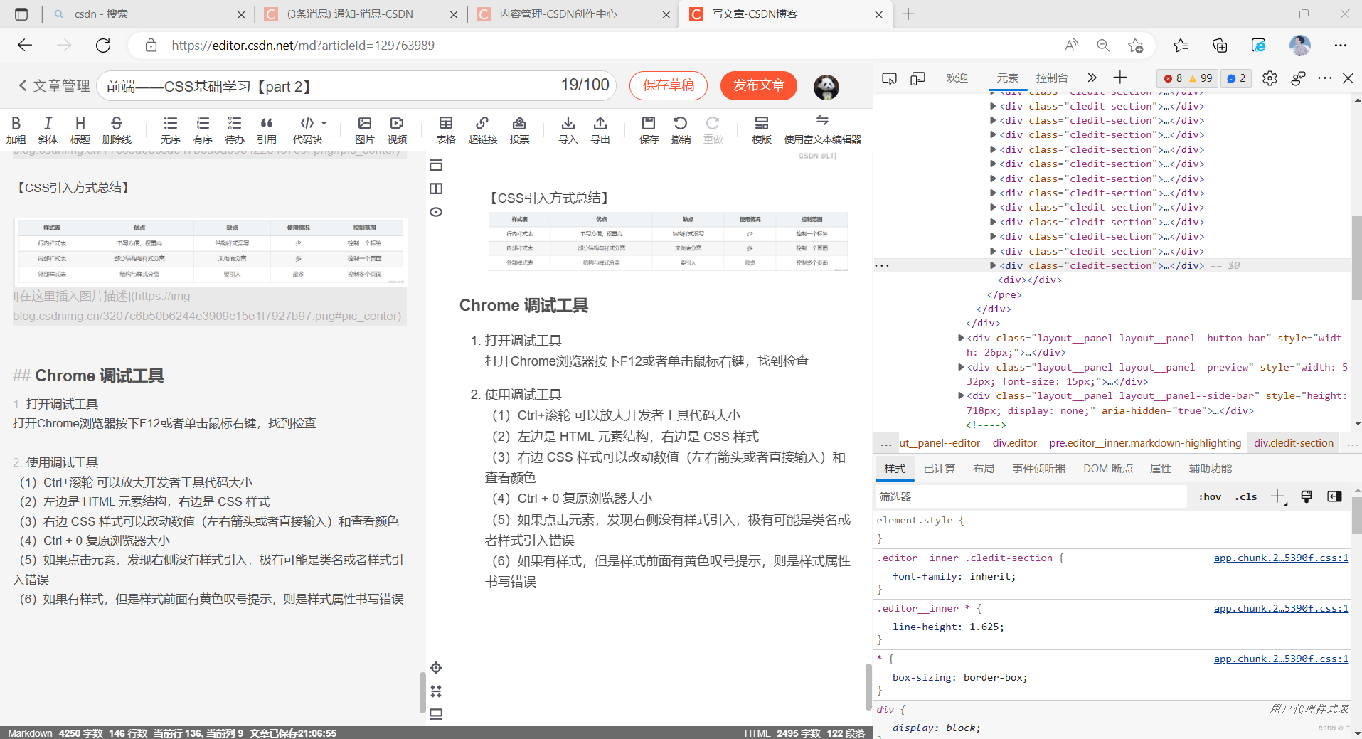1362x739 pixels.
Task: Click the 发布文章 button
Action: [758, 85]
